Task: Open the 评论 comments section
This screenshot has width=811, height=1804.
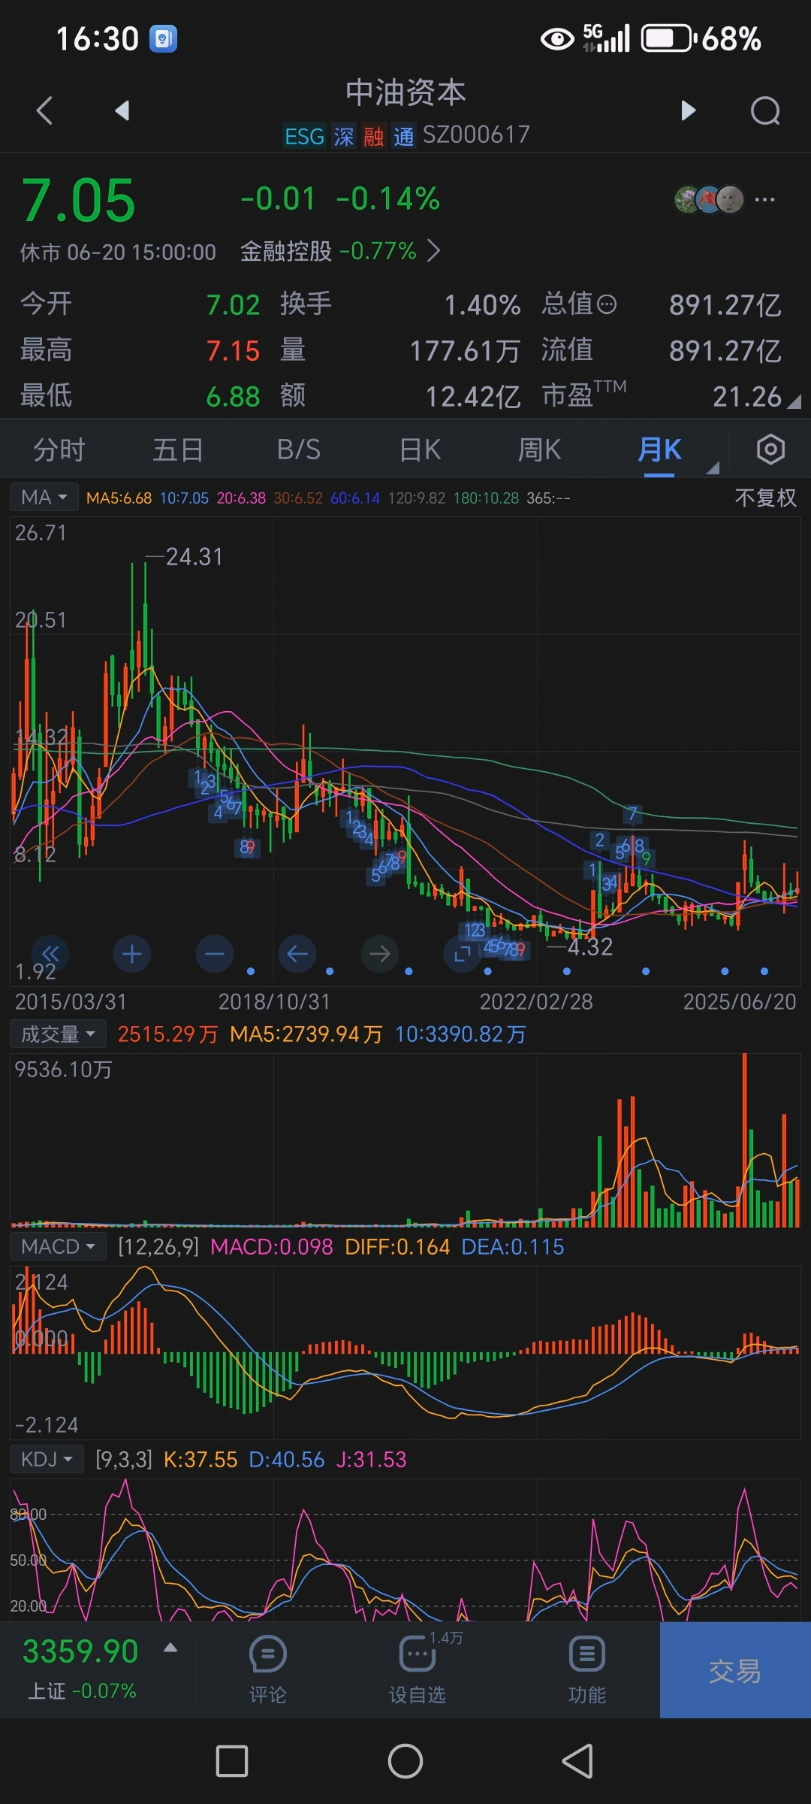Action: pos(267,1670)
